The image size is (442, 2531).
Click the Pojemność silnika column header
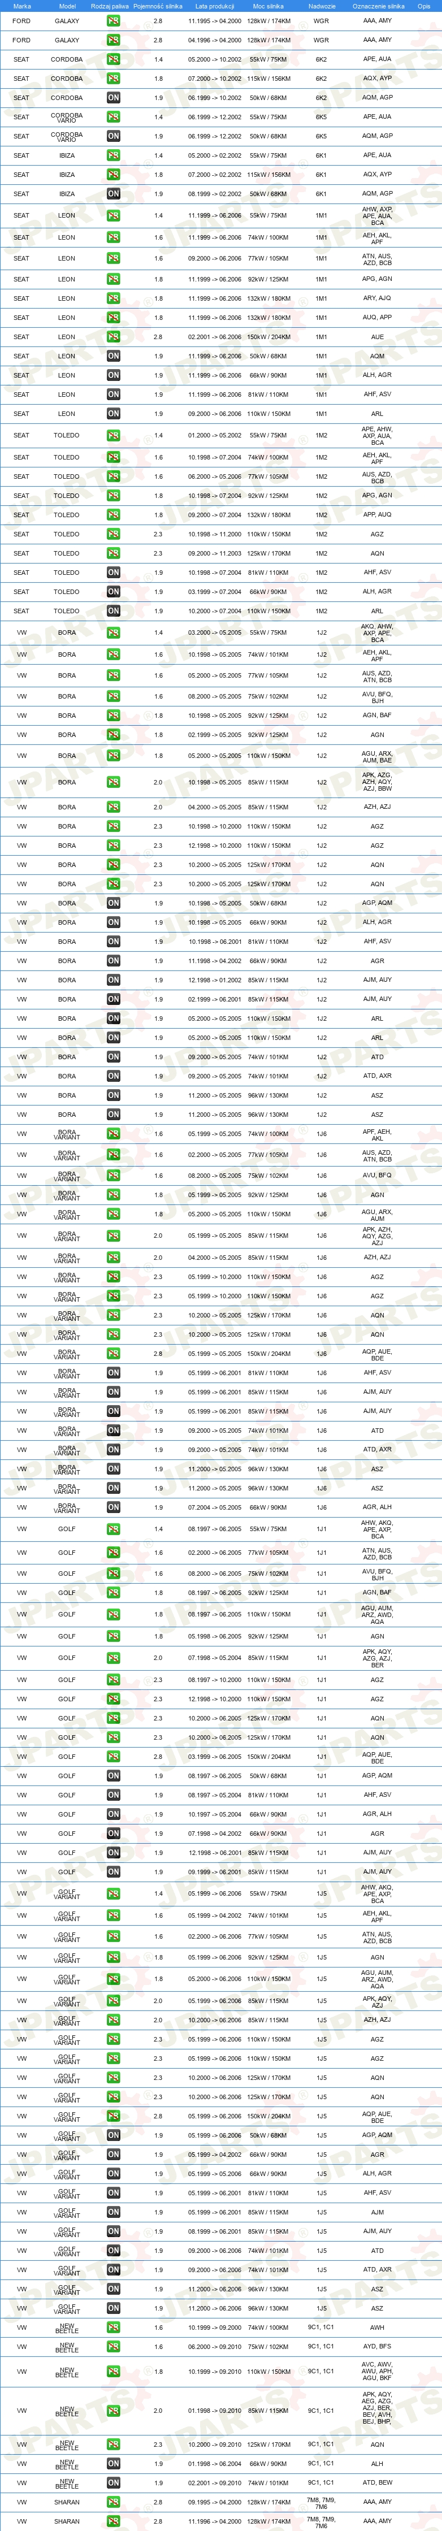coord(158,6)
